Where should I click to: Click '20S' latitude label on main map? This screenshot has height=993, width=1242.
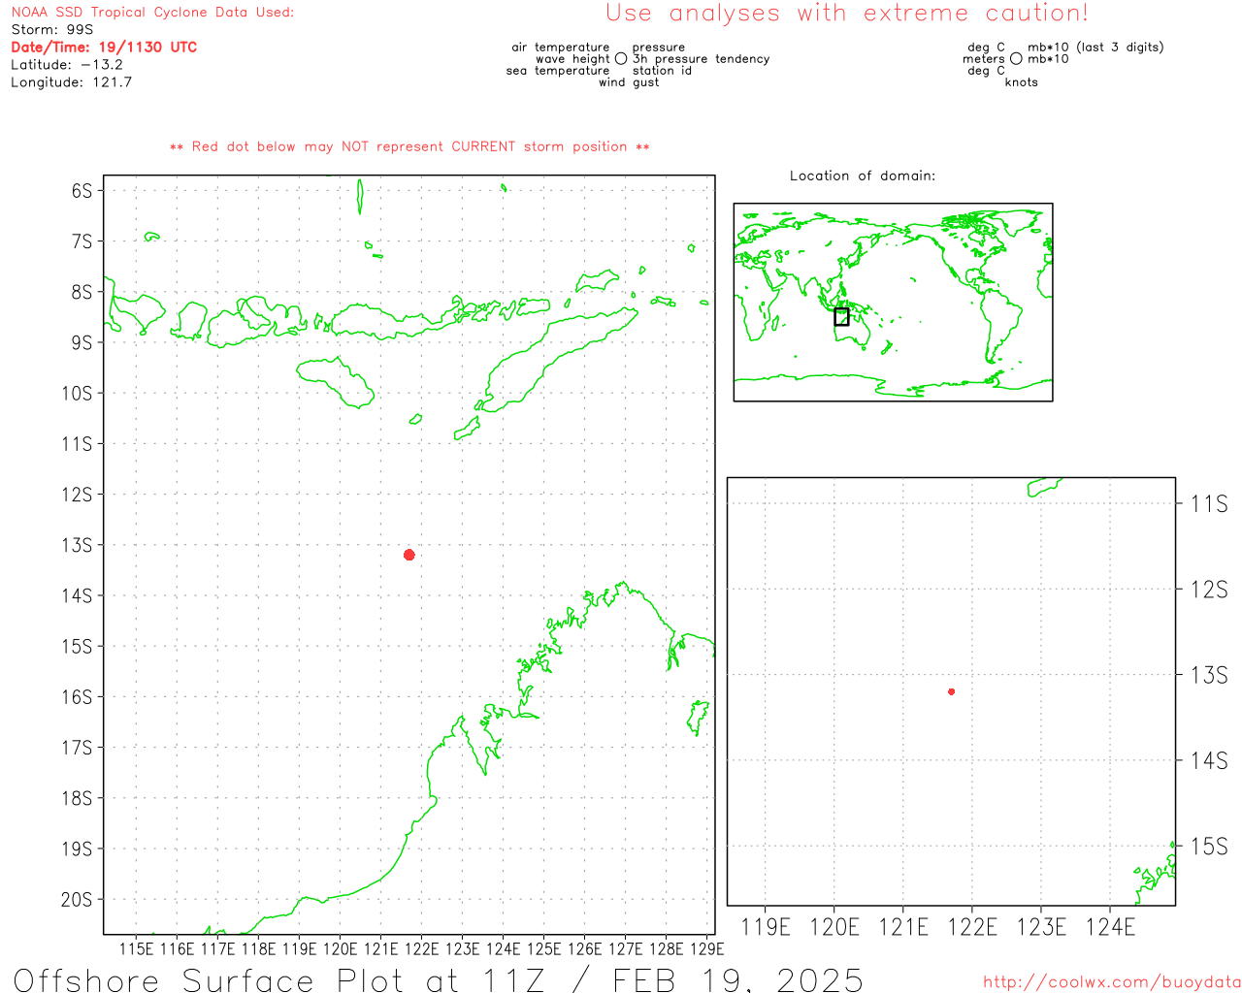[x=77, y=899]
